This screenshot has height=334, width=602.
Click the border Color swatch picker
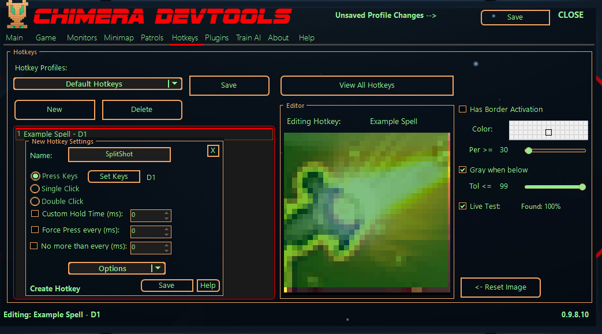[x=548, y=130]
